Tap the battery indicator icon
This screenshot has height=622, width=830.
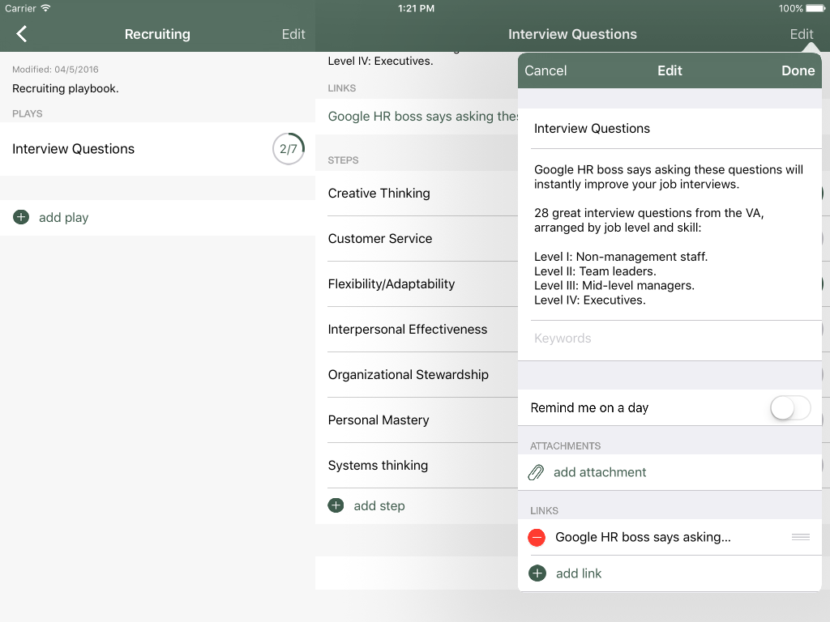point(815,8)
